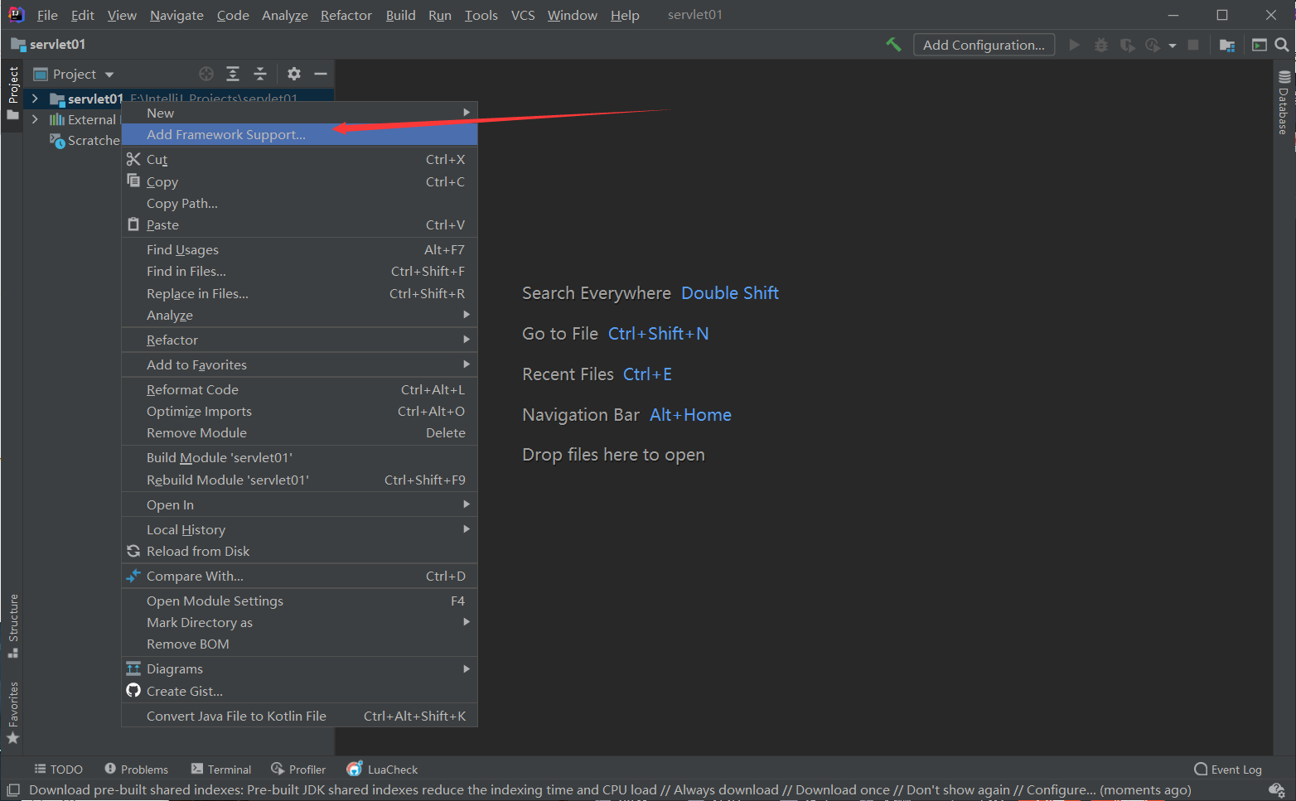Select Find in Files entry

pos(299,271)
